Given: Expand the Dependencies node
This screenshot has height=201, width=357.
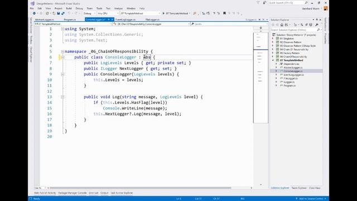Looking at the screenshot, I should point(277,64).
